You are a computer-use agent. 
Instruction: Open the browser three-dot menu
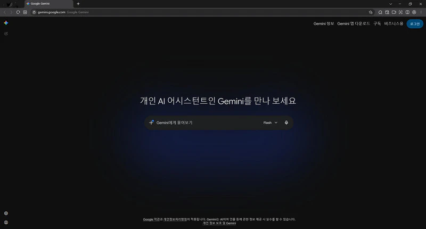(x=421, y=12)
